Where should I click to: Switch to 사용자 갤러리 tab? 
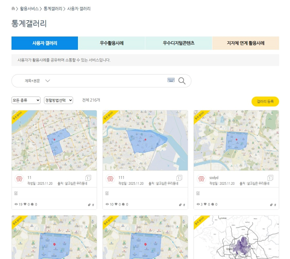[45, 43]
